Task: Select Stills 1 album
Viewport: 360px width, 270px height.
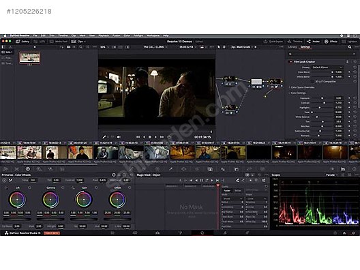Action: [7, 52]
